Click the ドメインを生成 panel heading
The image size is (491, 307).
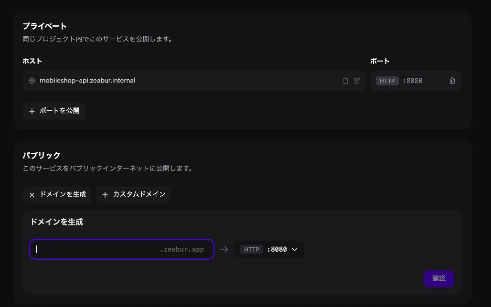[57, 222]
